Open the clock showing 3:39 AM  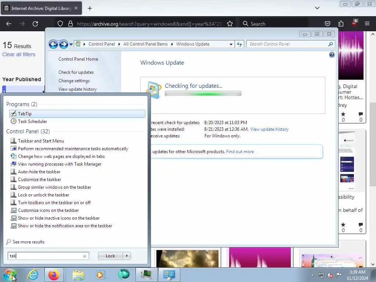[357, 275]
